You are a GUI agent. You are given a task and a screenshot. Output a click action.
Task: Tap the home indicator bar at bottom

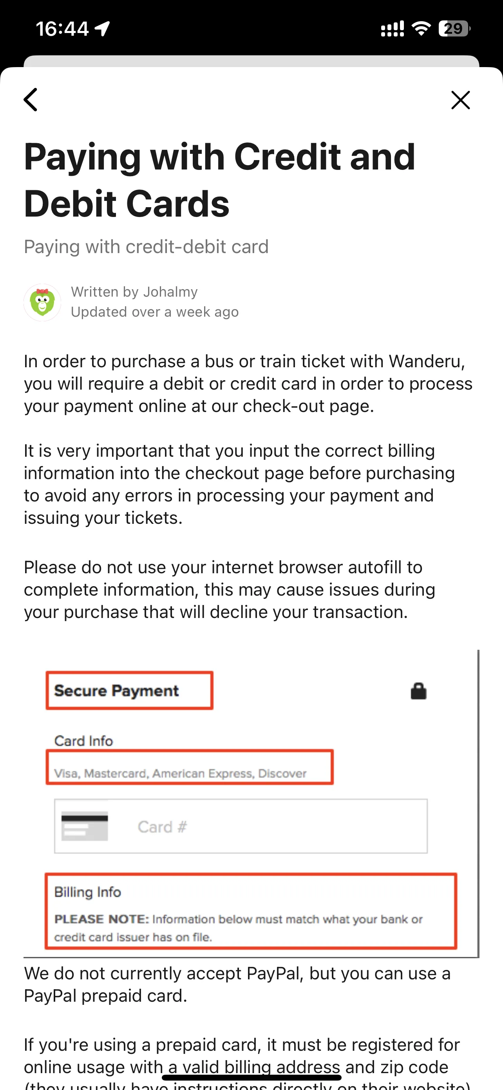pyautogui.click(x=252, y=1078)
